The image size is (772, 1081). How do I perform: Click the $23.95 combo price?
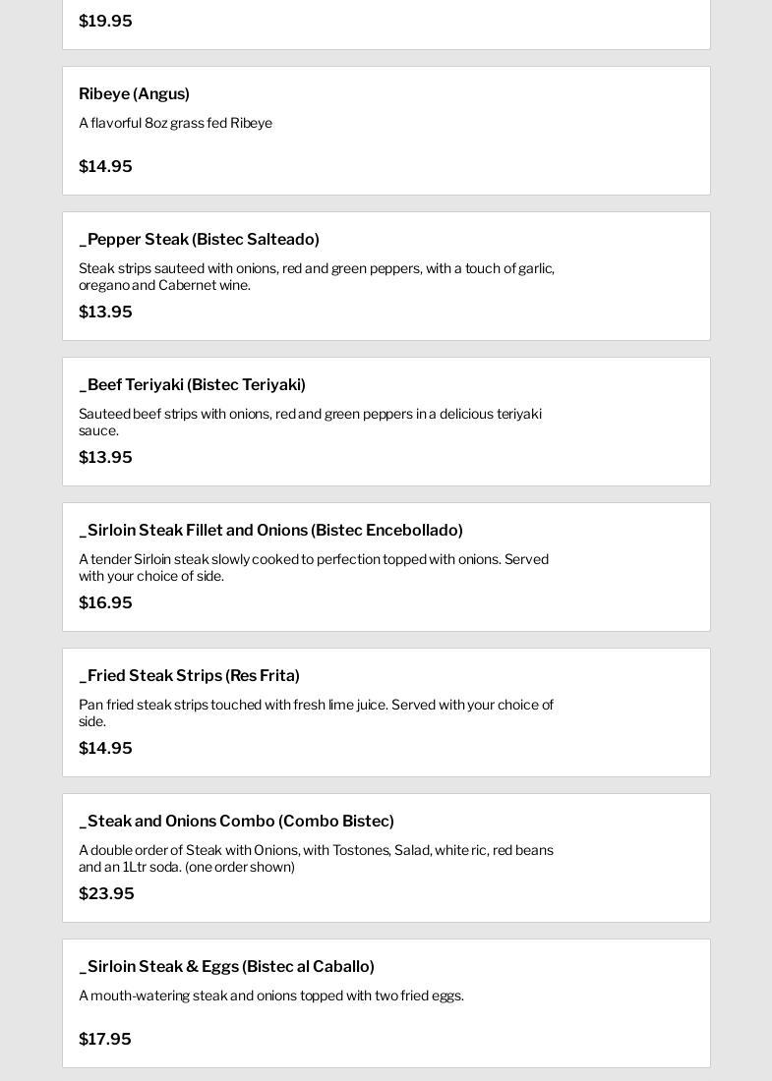[106, 894]
